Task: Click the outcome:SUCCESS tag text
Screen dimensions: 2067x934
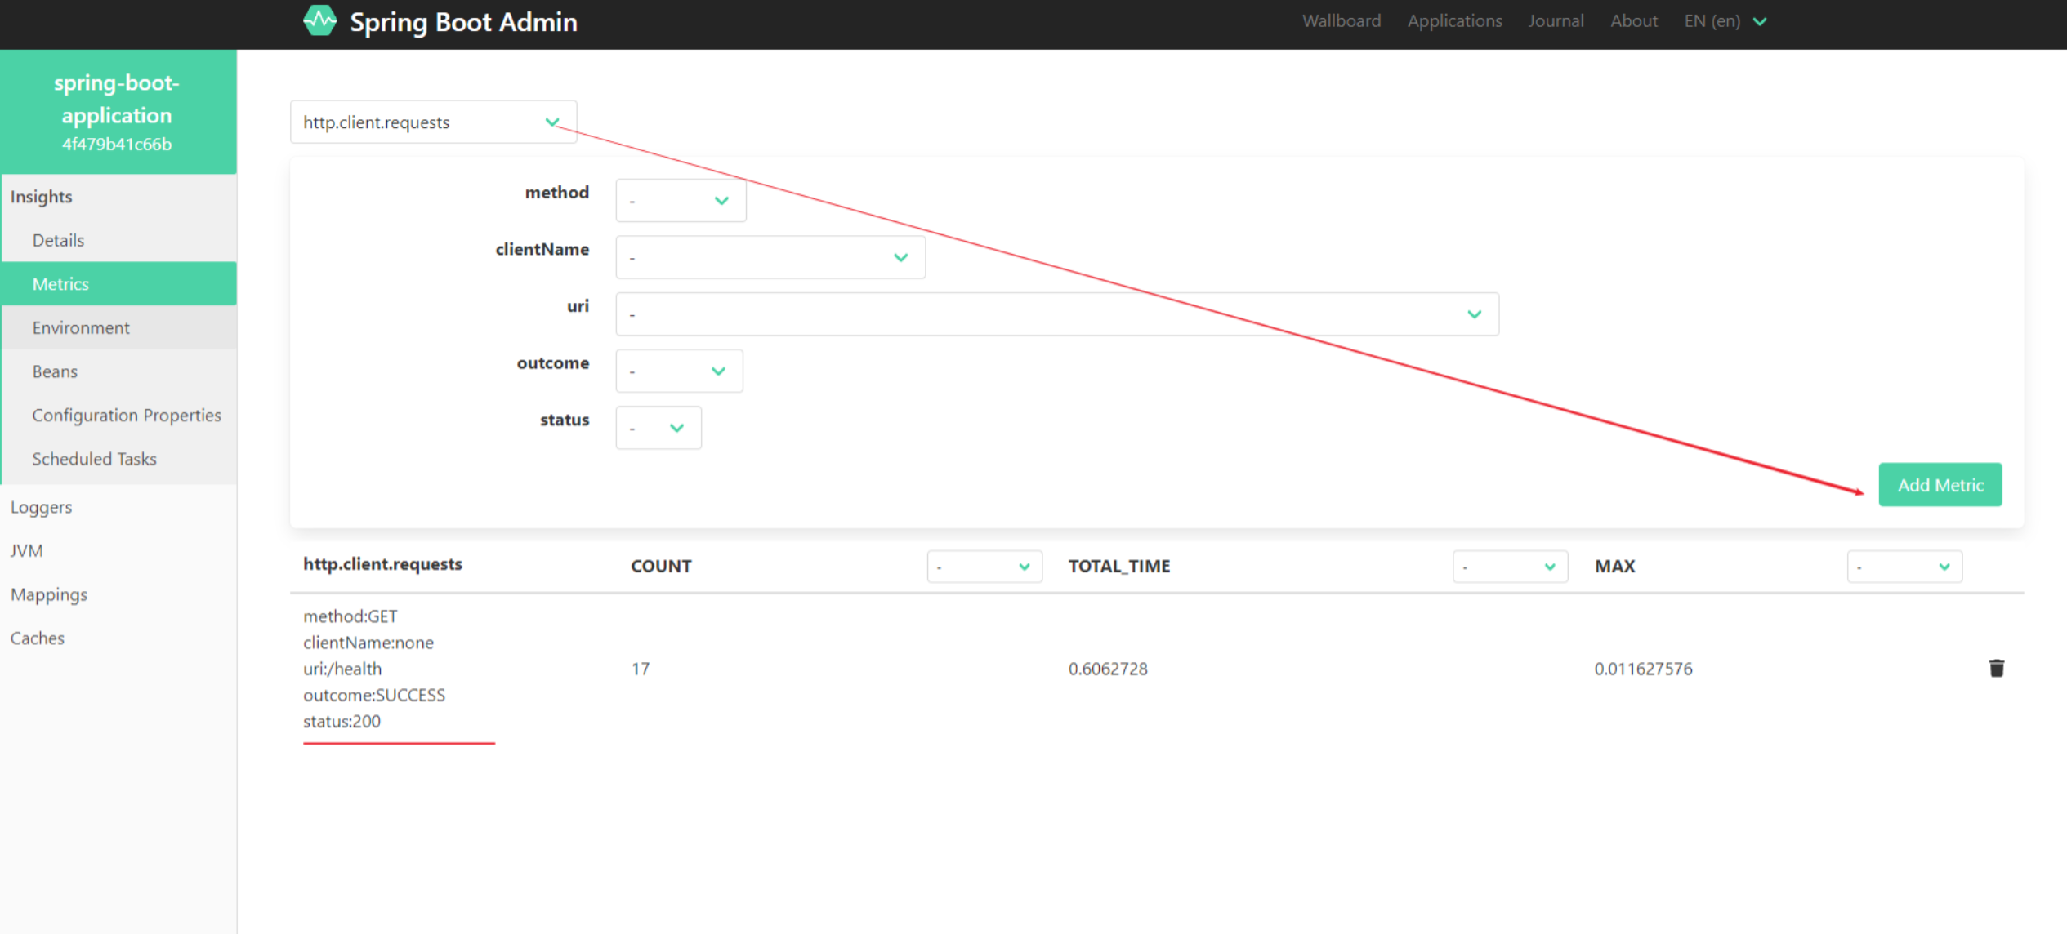Action: [x=374, y=695]
